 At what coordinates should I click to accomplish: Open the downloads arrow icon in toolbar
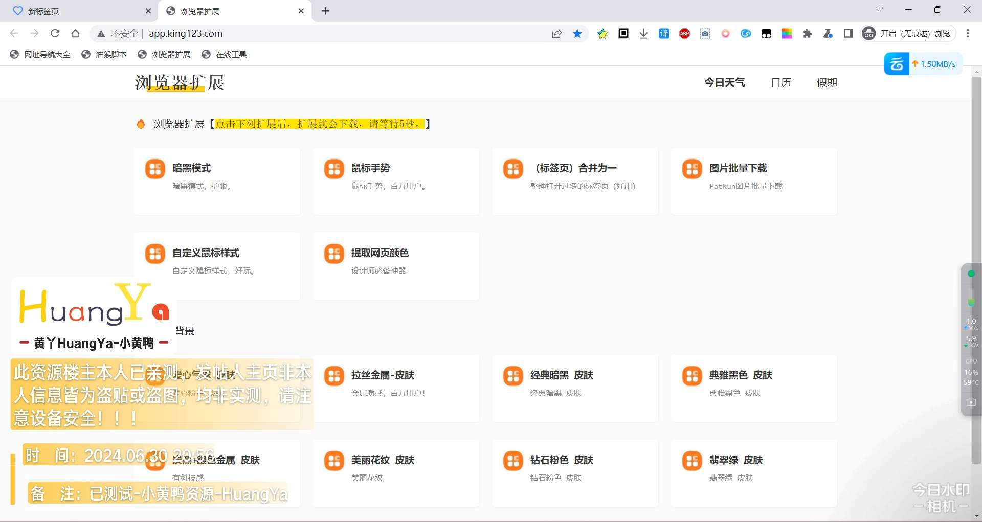point(643,34)
